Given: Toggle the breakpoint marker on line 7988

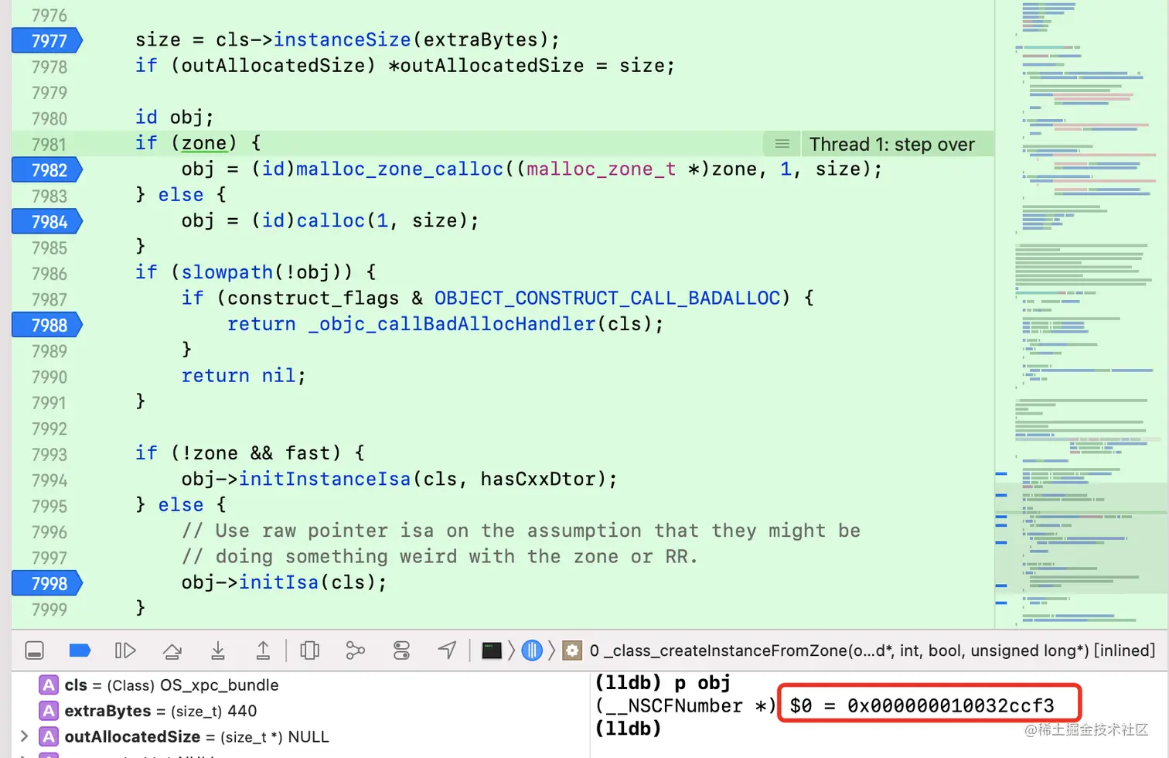Looking at the screenshot, I should click(x=47, y=325).
